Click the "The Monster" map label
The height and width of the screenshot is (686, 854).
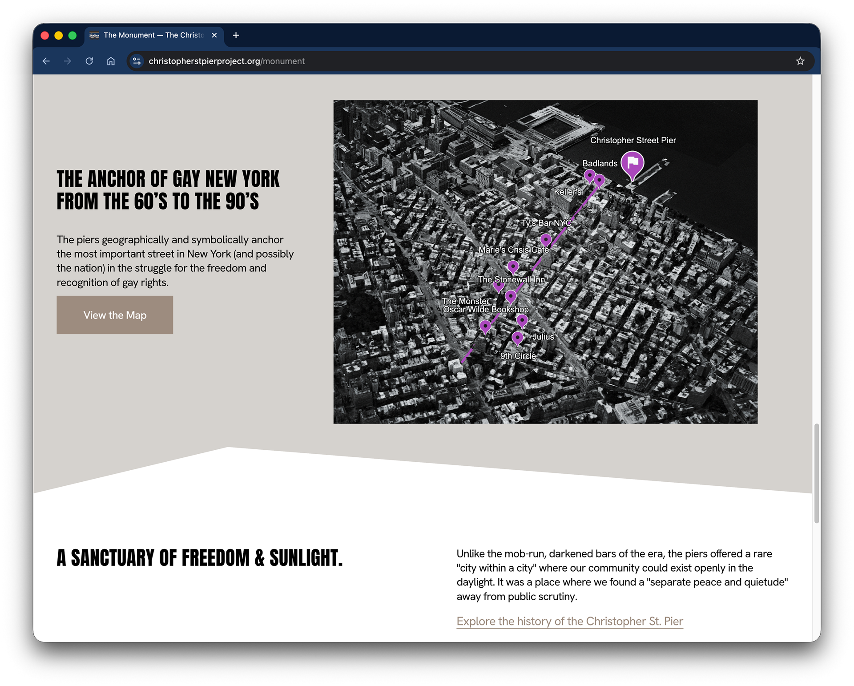point(466,301)
